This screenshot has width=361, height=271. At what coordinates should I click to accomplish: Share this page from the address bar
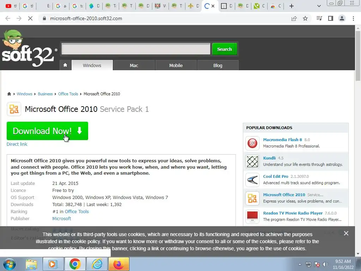[x=294, y=18]
